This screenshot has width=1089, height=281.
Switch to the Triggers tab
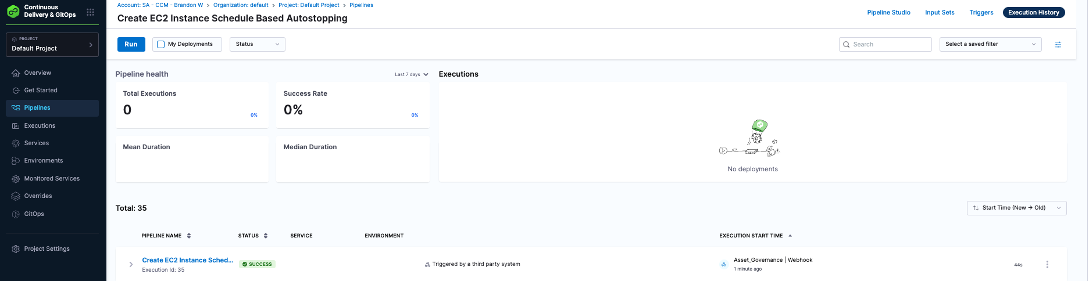pyautogui.click(x=981, y=13)
